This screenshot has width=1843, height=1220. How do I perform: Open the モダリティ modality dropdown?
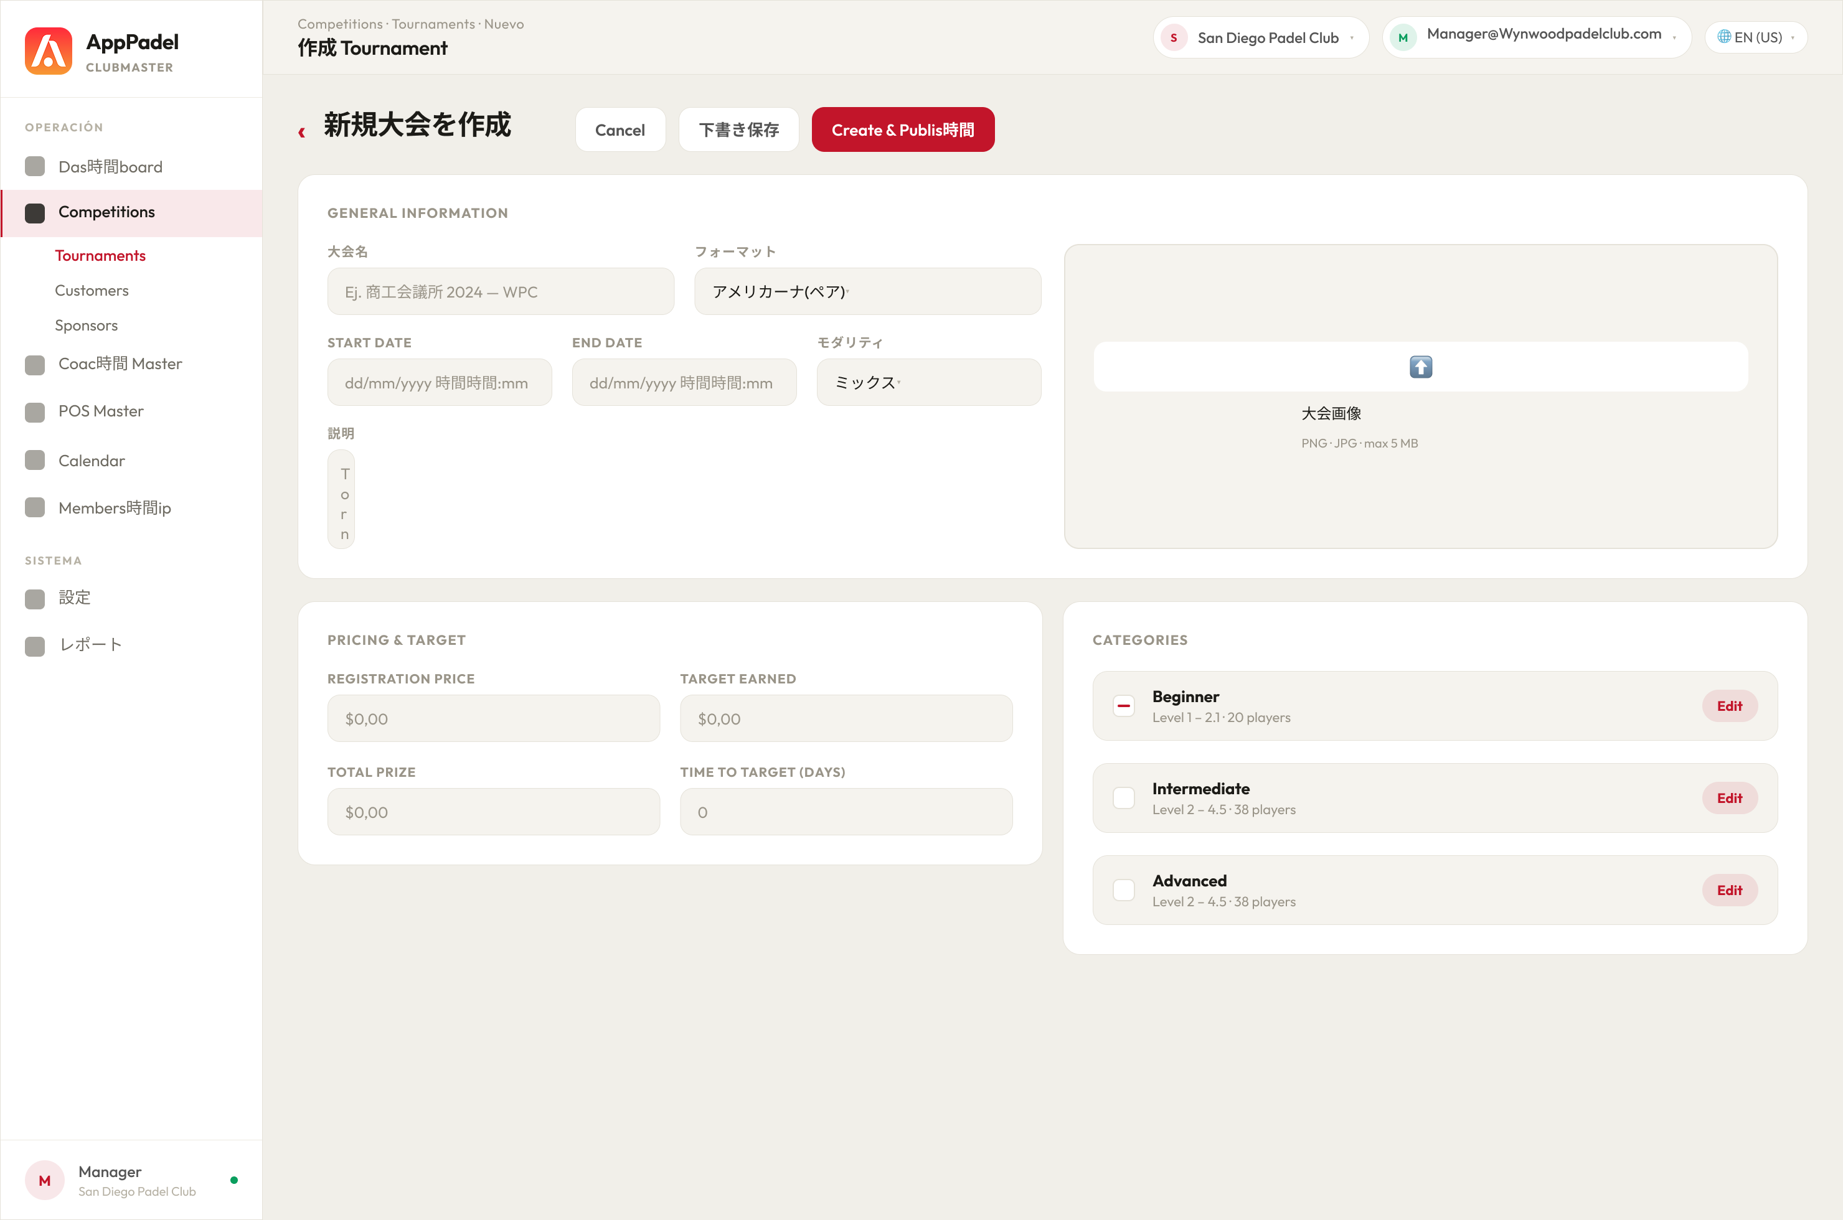(928, 382)
